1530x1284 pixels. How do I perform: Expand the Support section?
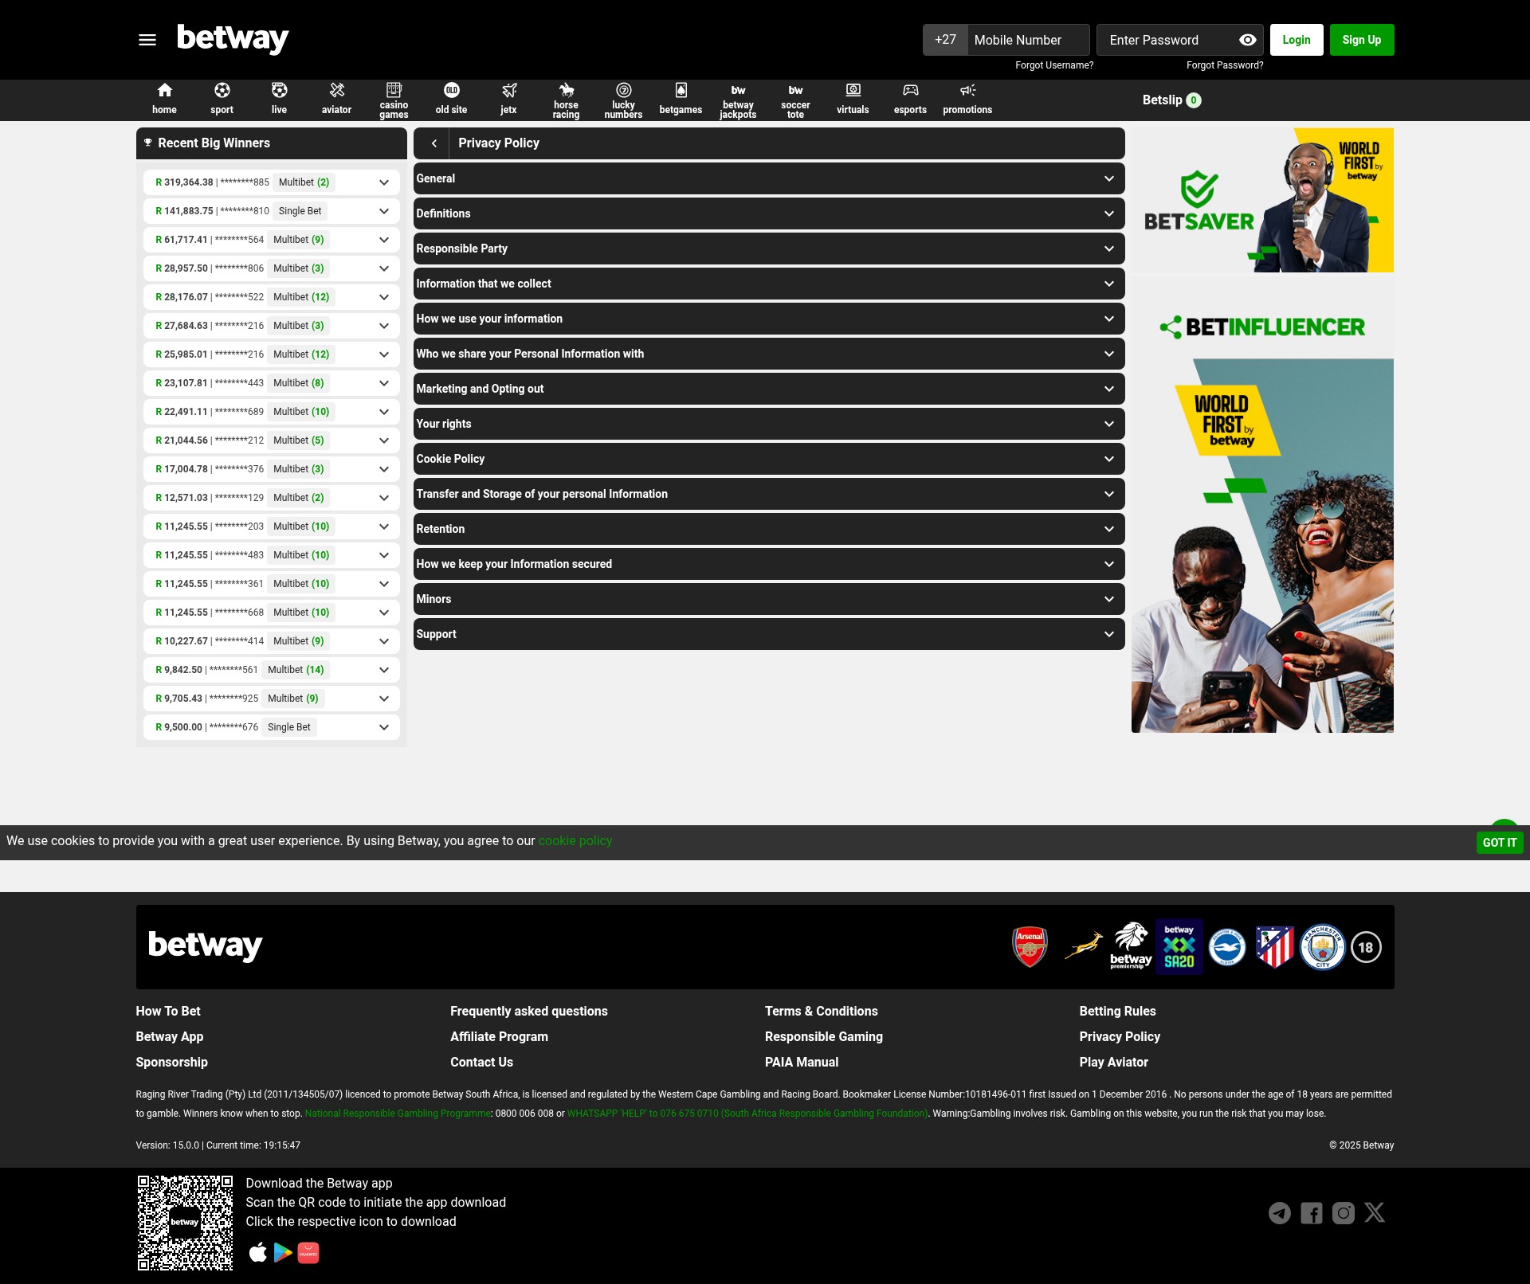pyautogui.click(x=769, y=634)
